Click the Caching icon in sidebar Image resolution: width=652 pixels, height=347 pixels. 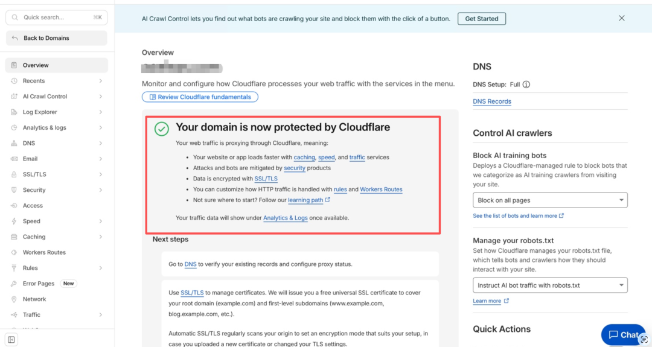point(14,237)
